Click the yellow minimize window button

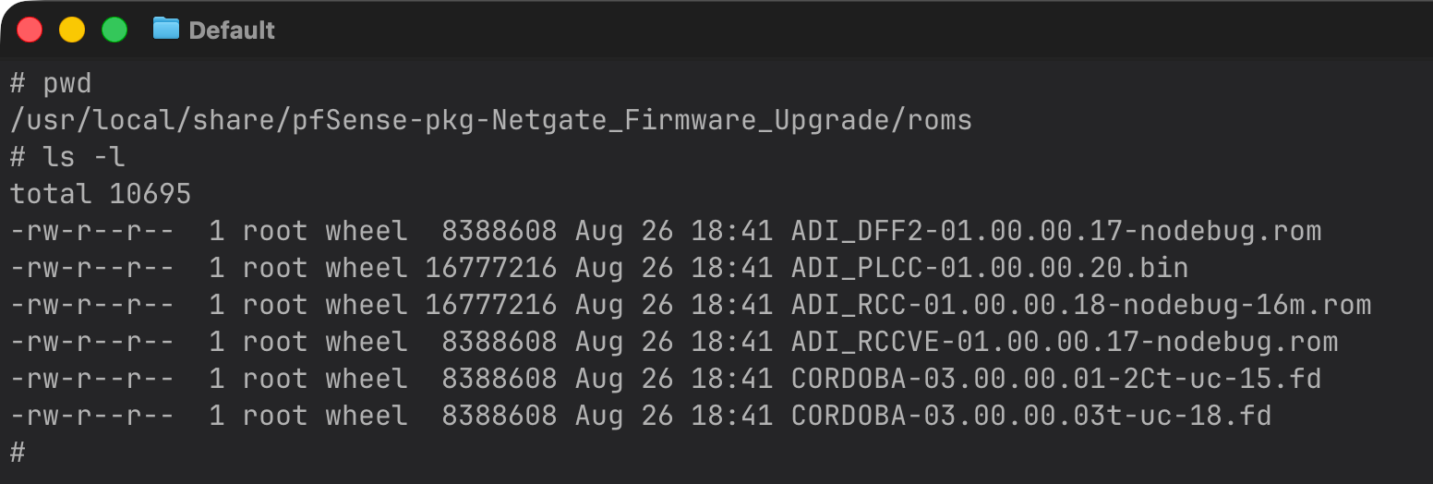pyautogui.click(x=72, y=30)
